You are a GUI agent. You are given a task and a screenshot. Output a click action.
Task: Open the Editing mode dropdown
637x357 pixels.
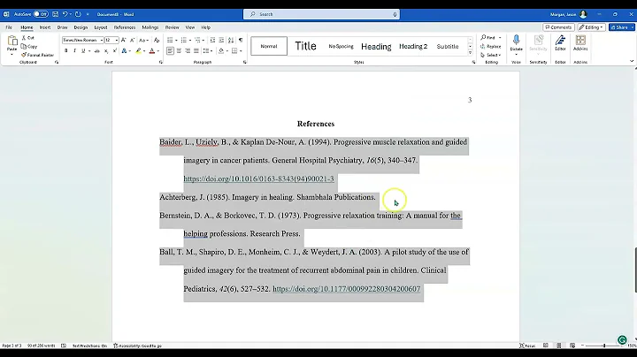click(x=591, y=27)
